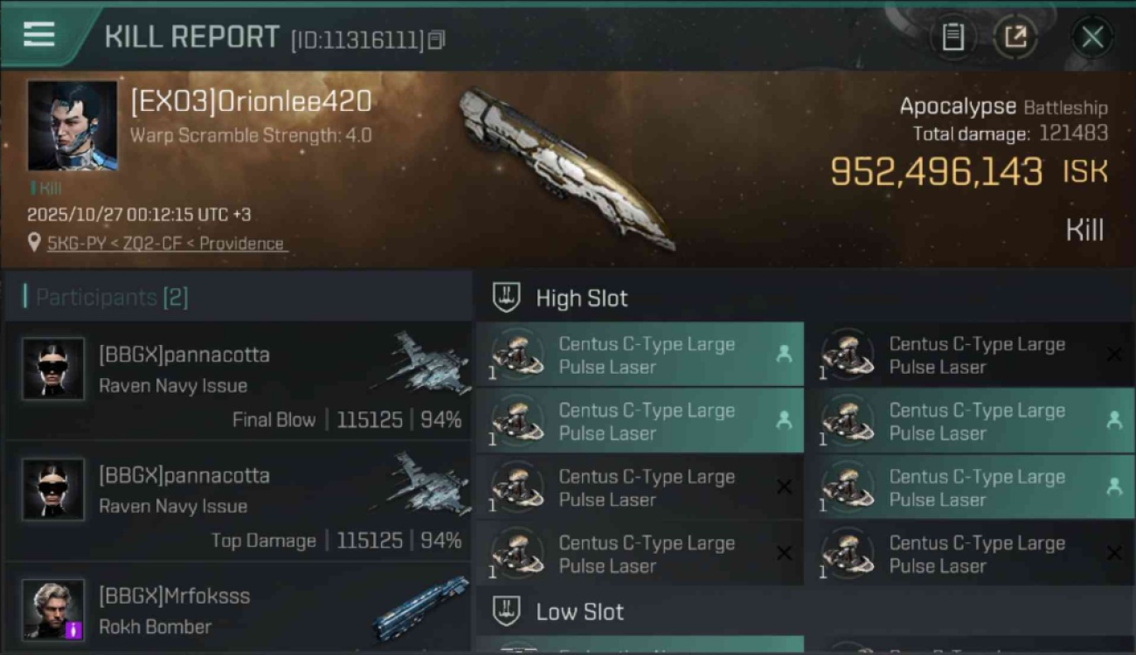
Task: Click the Apocalypse ship image
Action: coord(566,168)
